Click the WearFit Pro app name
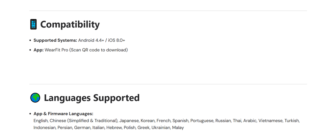 coord(56,50)
